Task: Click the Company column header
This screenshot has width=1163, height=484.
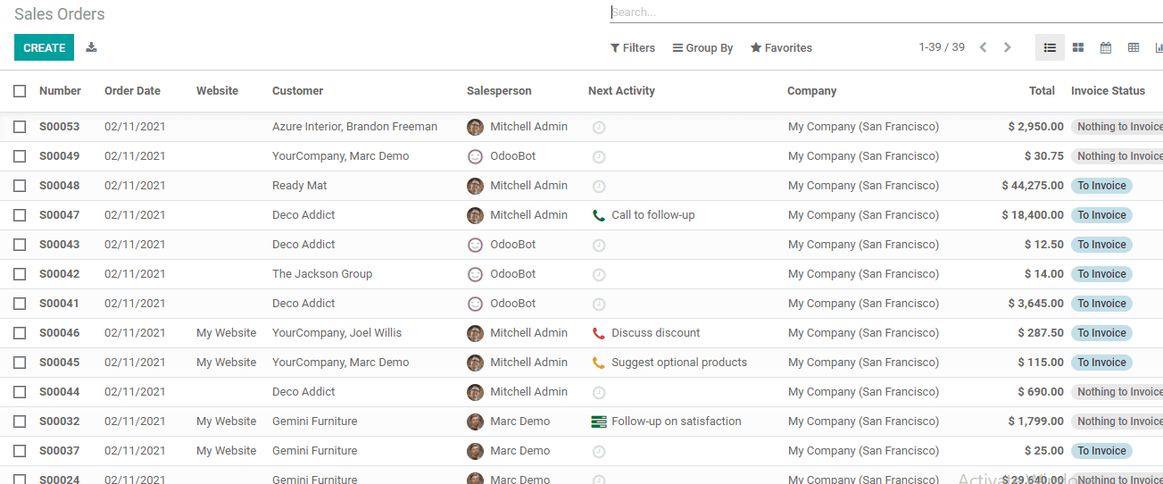Action: (811, 91)
